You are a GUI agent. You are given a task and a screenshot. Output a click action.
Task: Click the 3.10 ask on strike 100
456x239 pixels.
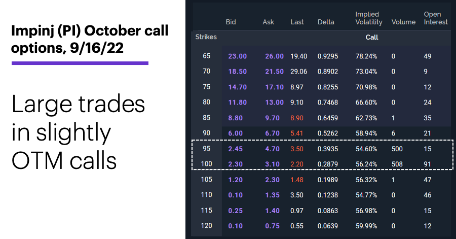[x=272, y=164]
